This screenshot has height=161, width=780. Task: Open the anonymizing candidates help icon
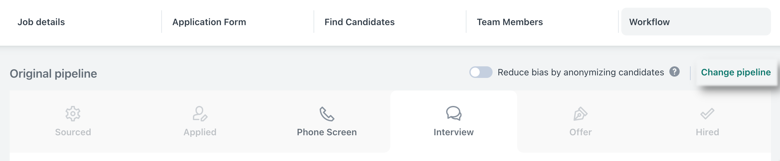[x=675, y=72]
